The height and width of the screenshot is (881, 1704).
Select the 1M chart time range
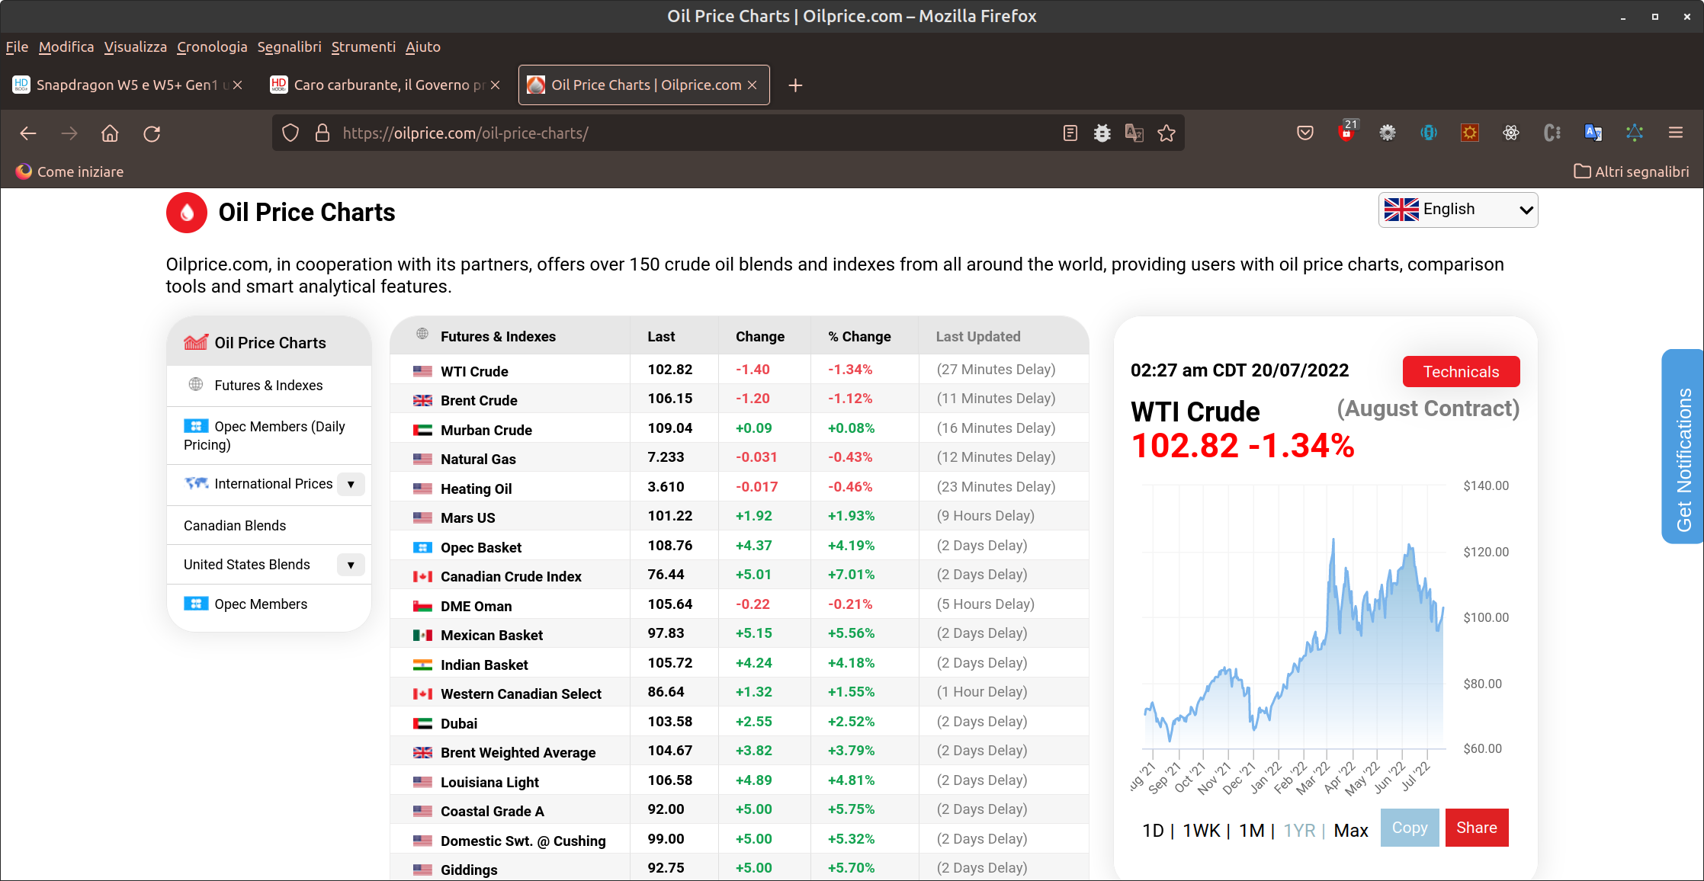(1251, 831)
